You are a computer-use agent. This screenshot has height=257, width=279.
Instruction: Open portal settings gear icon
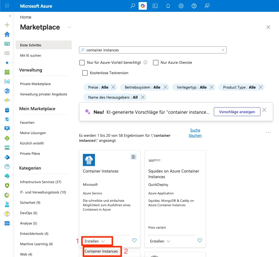click(181, 6)
